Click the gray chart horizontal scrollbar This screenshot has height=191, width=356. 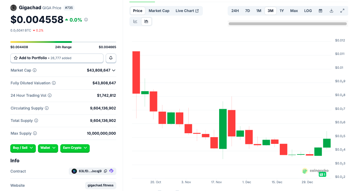(x=288, y=24)
